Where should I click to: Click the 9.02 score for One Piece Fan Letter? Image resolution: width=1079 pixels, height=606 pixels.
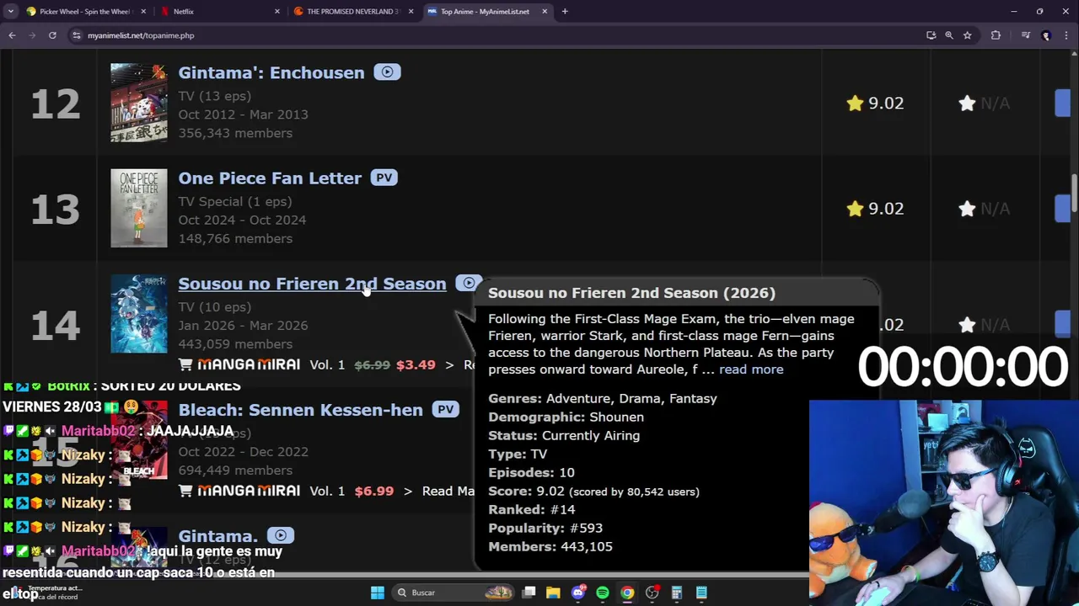pos(886,209)
